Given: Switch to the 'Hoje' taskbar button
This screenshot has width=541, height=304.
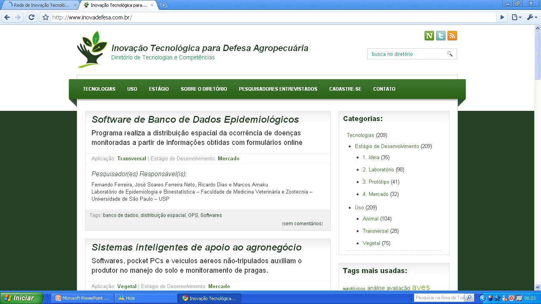Looking at the screenshot, I should point(146,298).
